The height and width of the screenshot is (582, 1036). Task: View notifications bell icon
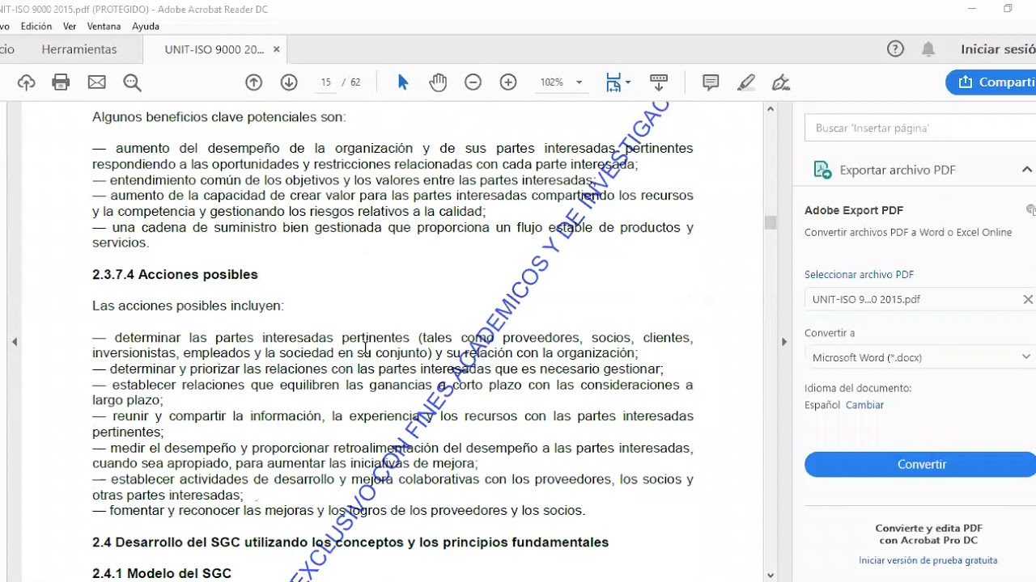[x=928, y=49]
